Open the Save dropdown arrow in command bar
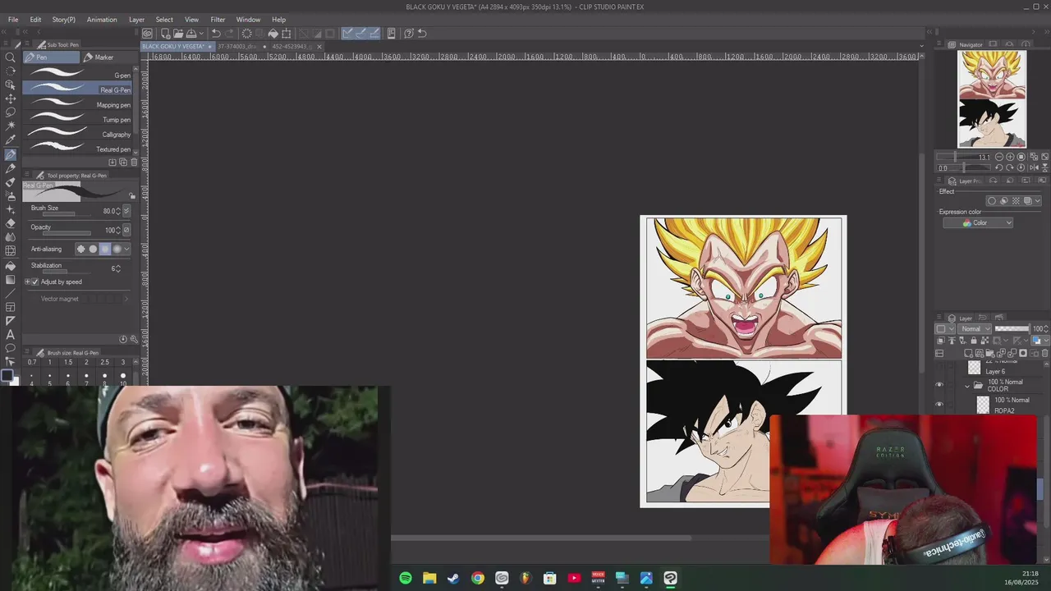The height and width of the screenshot is (591, 1051). tap(201, 34)
